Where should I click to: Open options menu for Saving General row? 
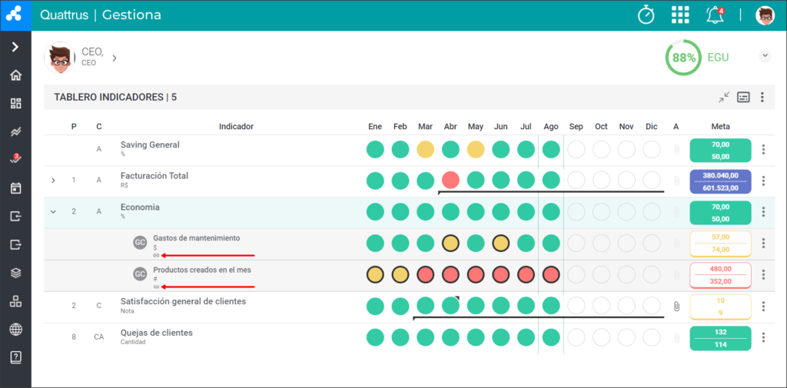763,149
